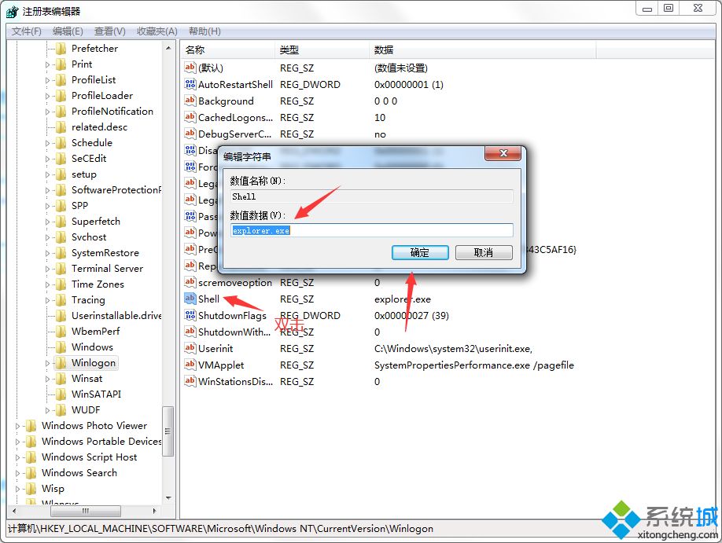Select the ProfileNotification tree item
722x543 pixels.
(112, 112)
